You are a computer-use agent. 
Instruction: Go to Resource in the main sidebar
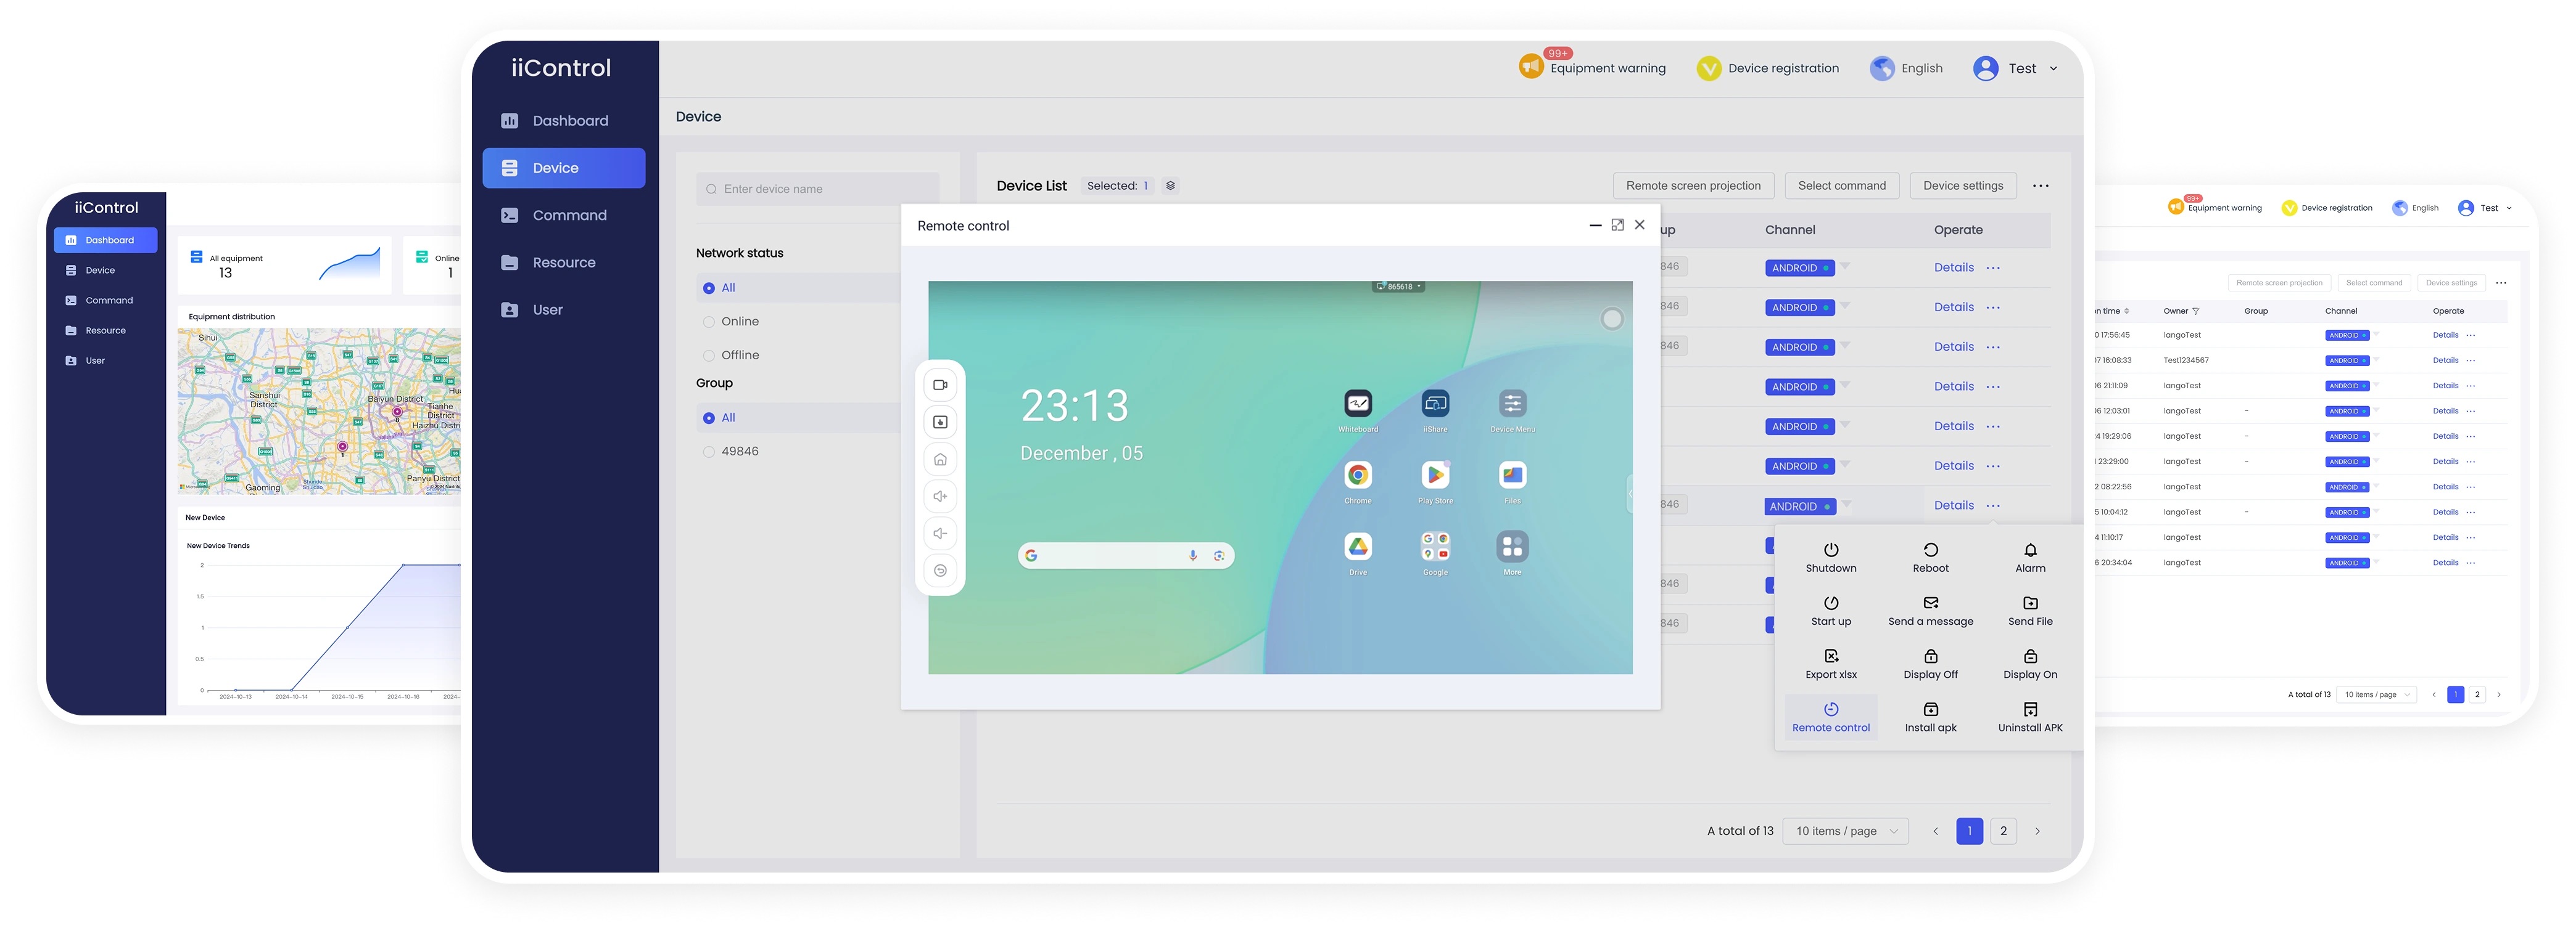pos(563,263)
